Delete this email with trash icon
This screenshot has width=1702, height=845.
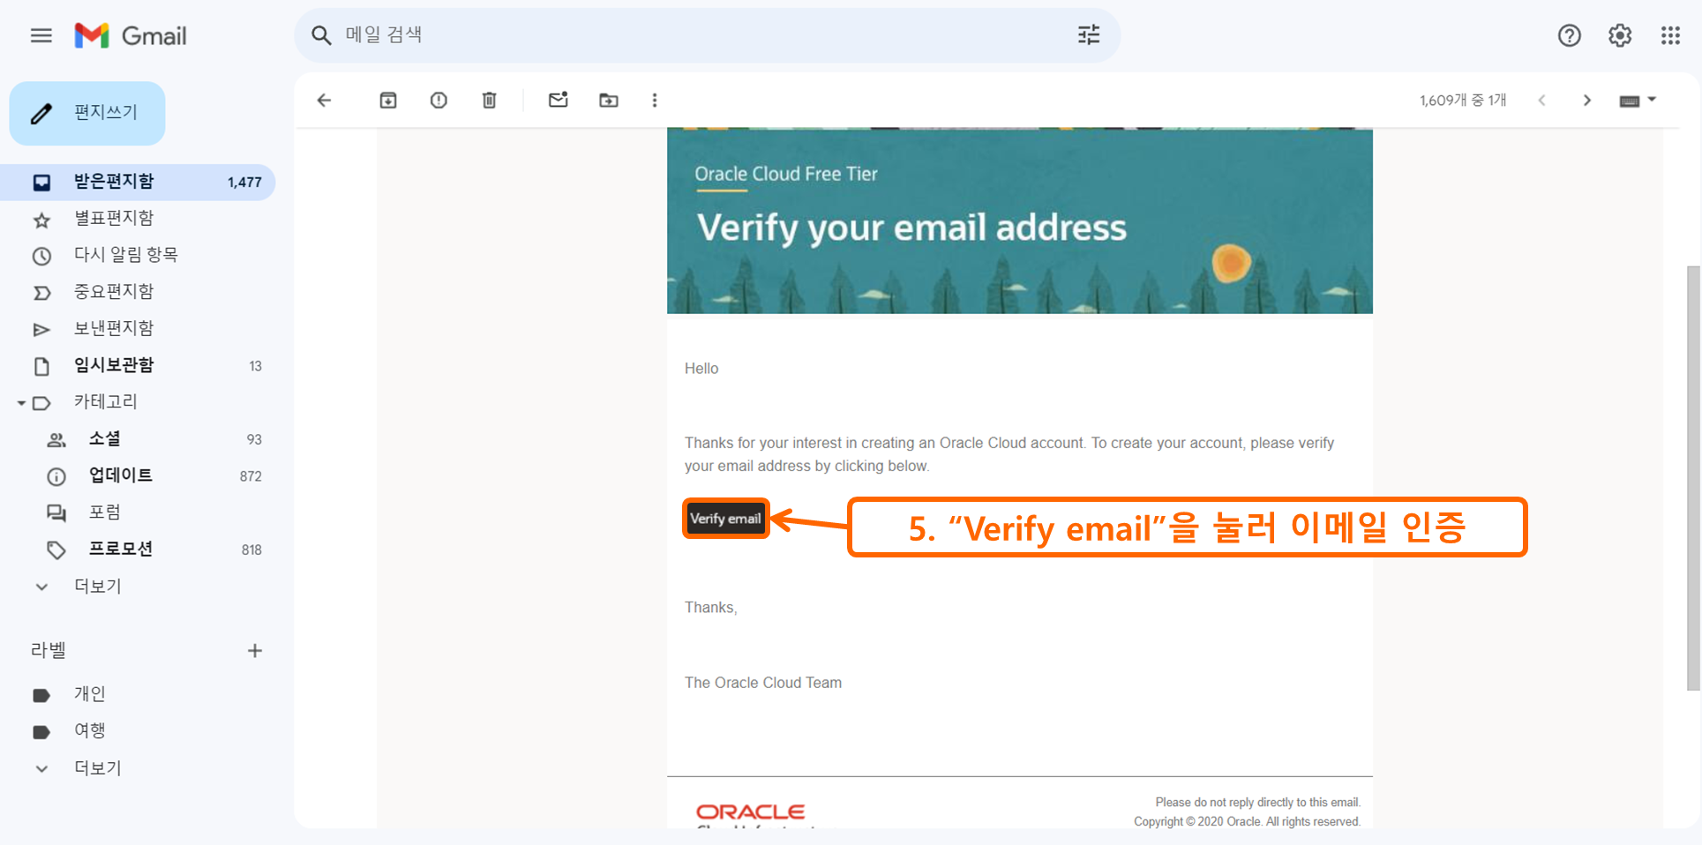489,101
